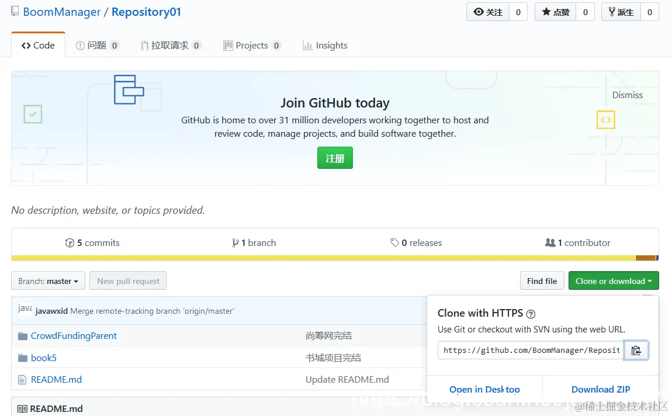Open the 1 contributor list

pos(578,243)
